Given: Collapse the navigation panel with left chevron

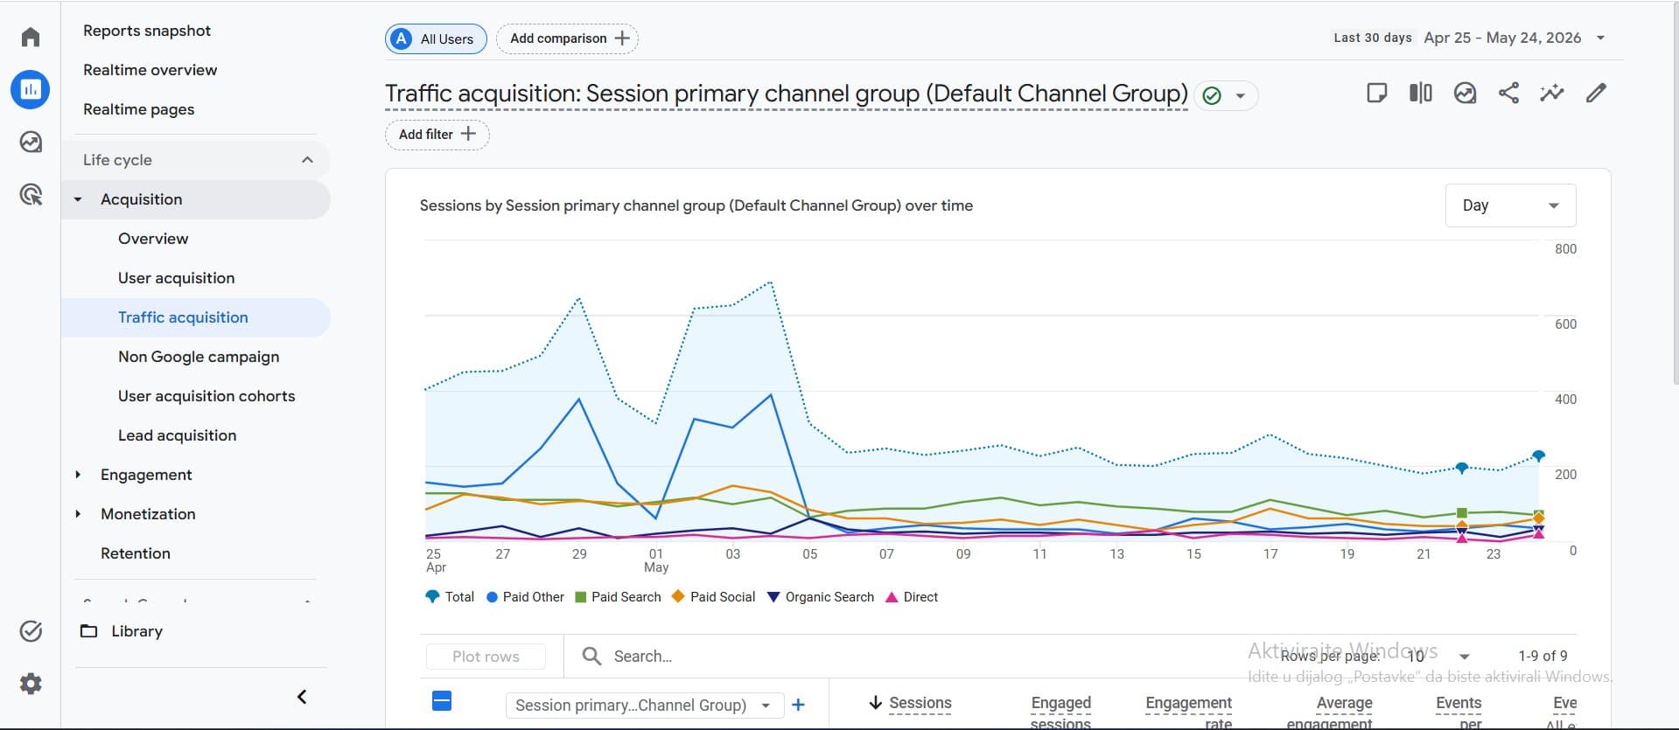Looking at the screenshot, I should pos(302,697).
